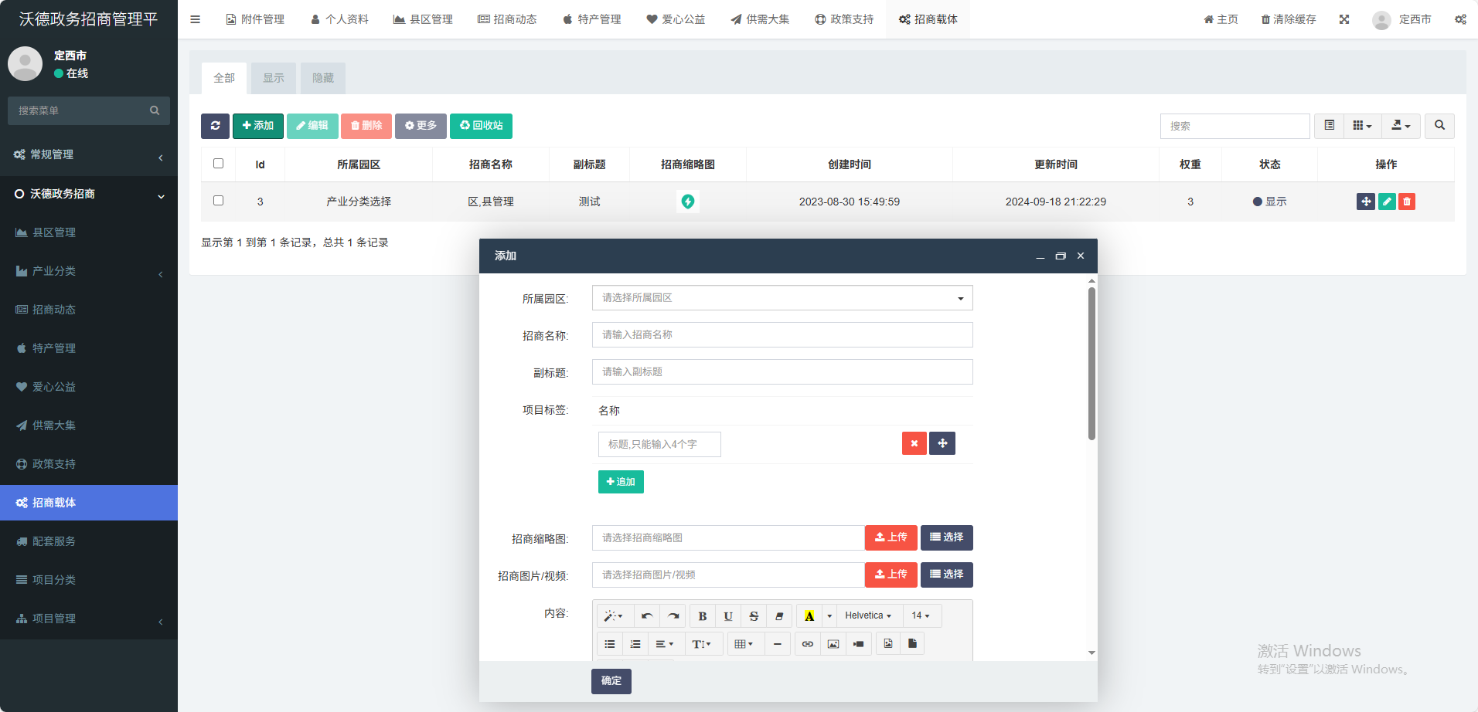Click the green 追加 button
The height and width of the screenshot is (712, 1478).
pyautogui.click(x=621, y=482)
